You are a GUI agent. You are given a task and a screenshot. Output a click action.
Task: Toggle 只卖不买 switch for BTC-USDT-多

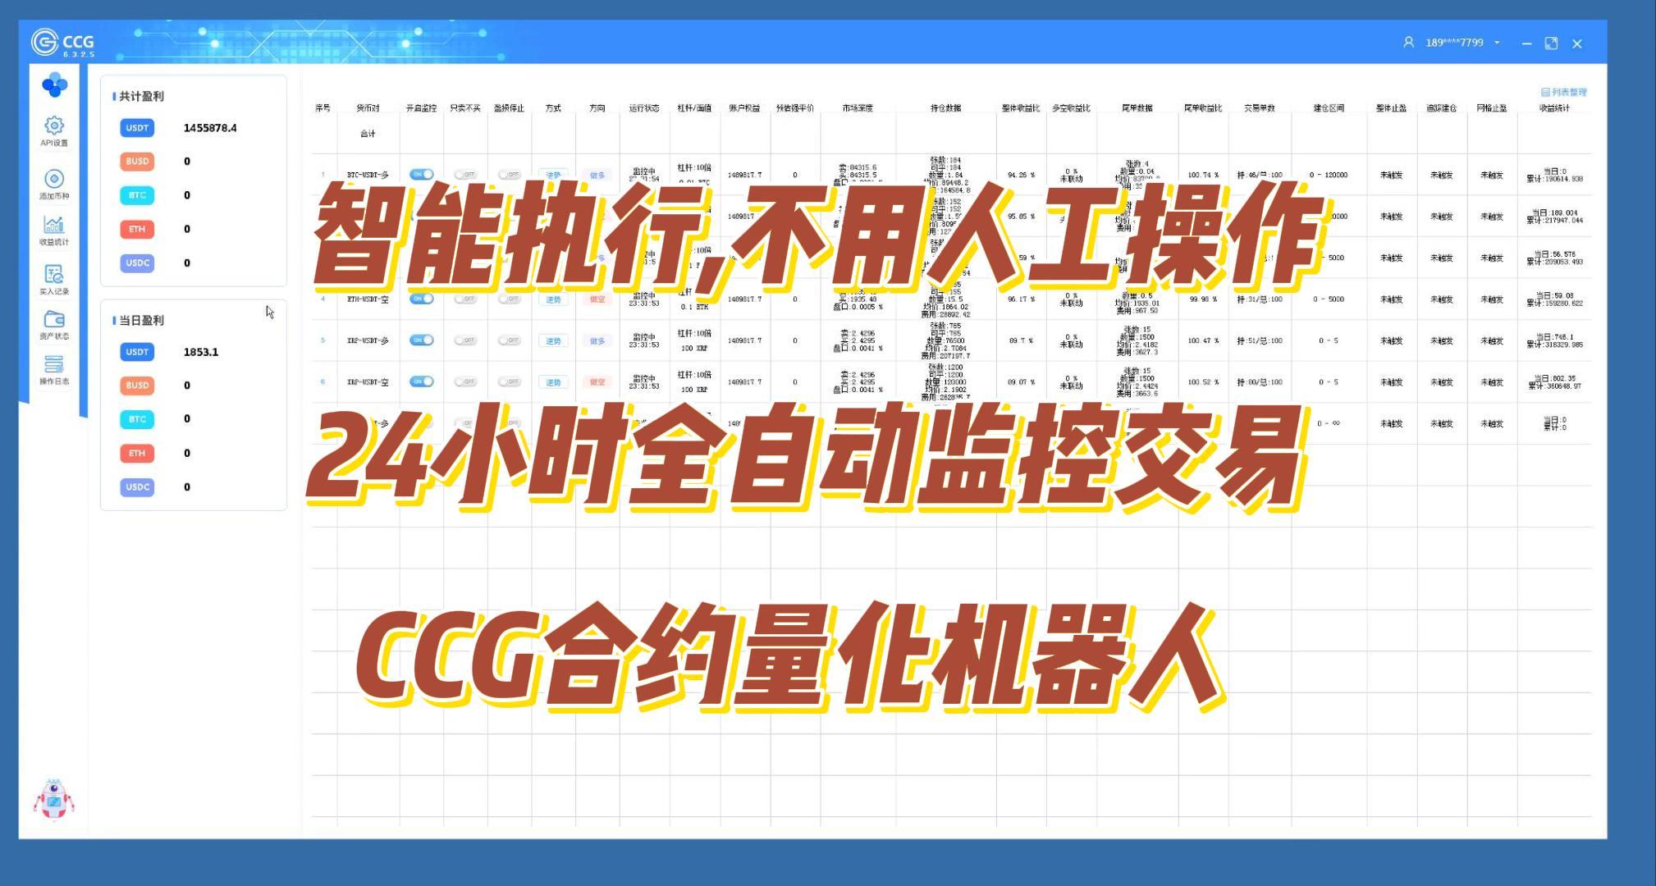click(x=465, y=175)
